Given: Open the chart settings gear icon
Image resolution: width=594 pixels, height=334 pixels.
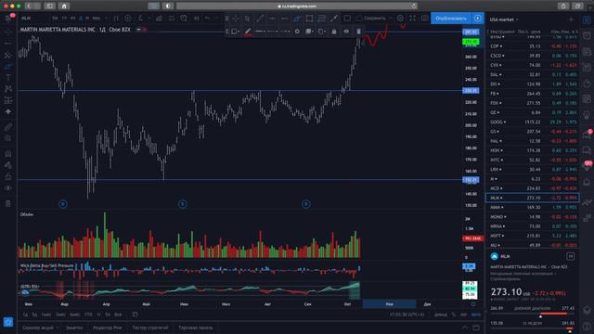Looking at the screenshot, I should pyautogui.click(x=400, y=19).
